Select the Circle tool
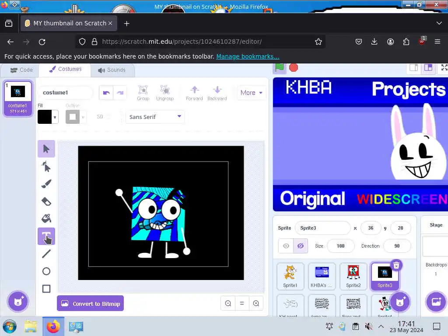The width and height of the screenshot is (448, 336). (46, 271)
